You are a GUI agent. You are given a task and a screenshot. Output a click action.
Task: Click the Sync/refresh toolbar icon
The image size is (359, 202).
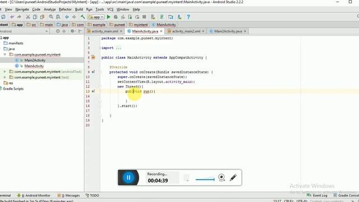point(3,17)
